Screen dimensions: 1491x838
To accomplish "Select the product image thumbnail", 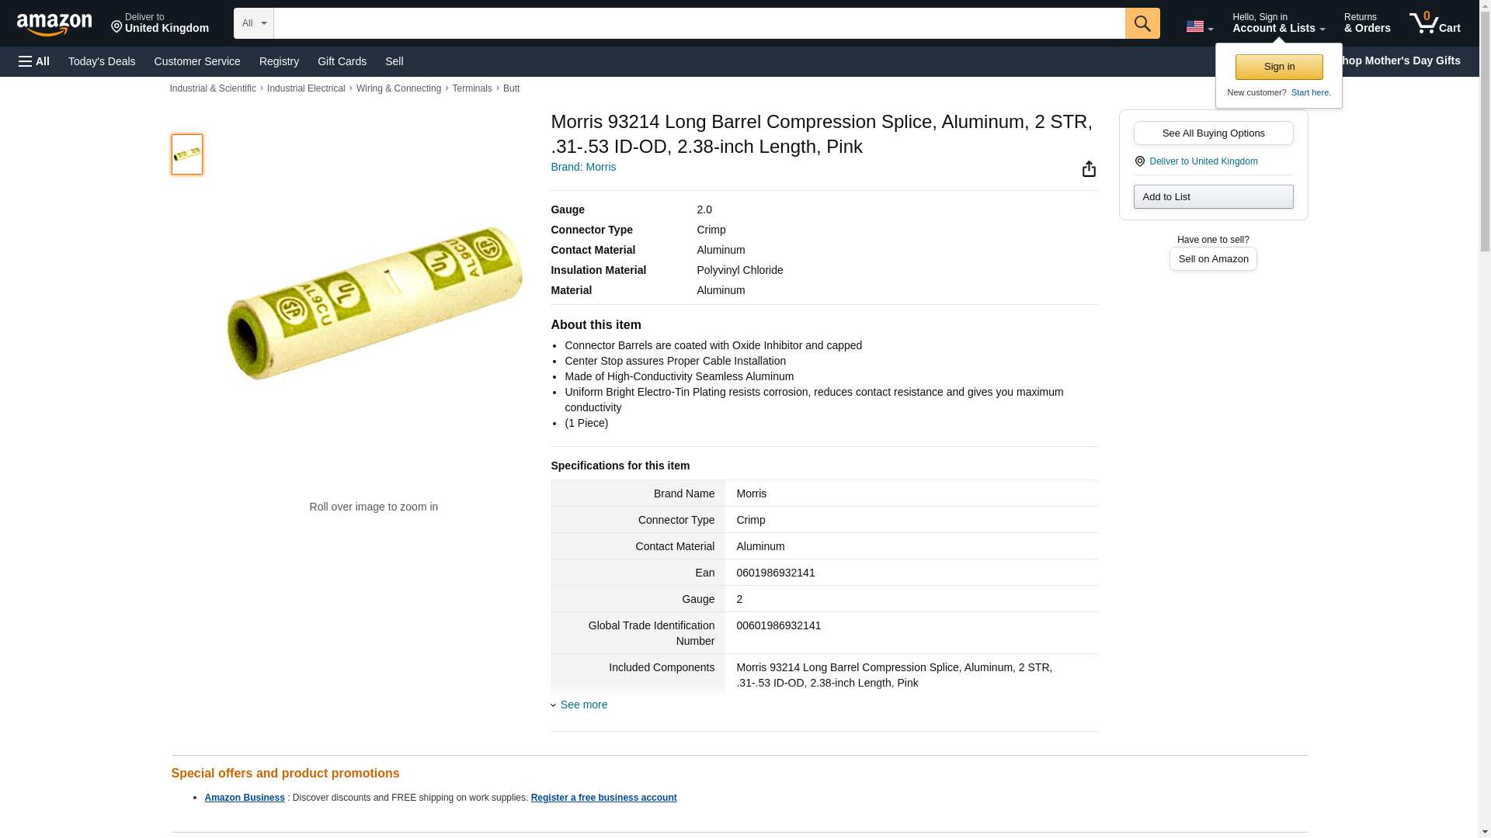I will pos(187,154).
